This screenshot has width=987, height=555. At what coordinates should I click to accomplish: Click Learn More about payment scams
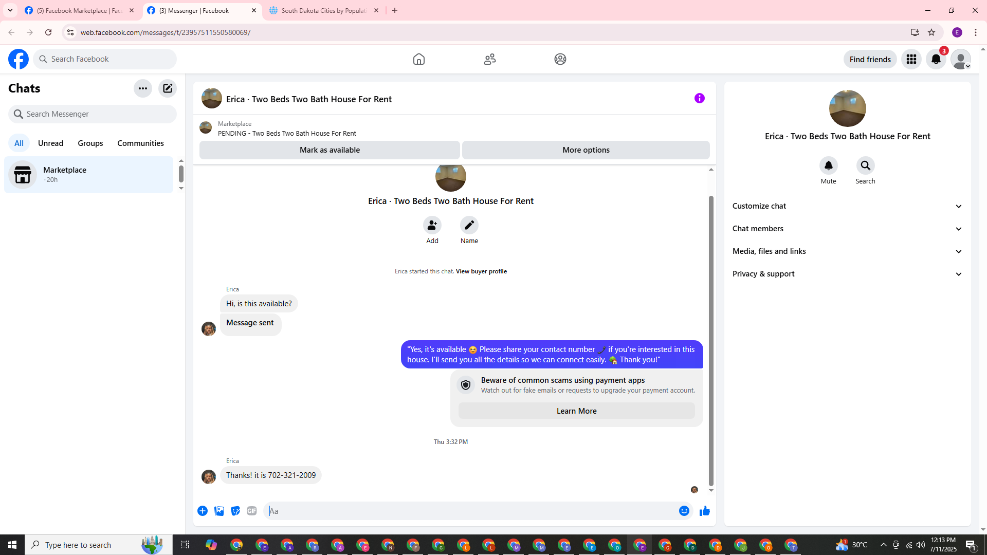(x=577, y=411)
